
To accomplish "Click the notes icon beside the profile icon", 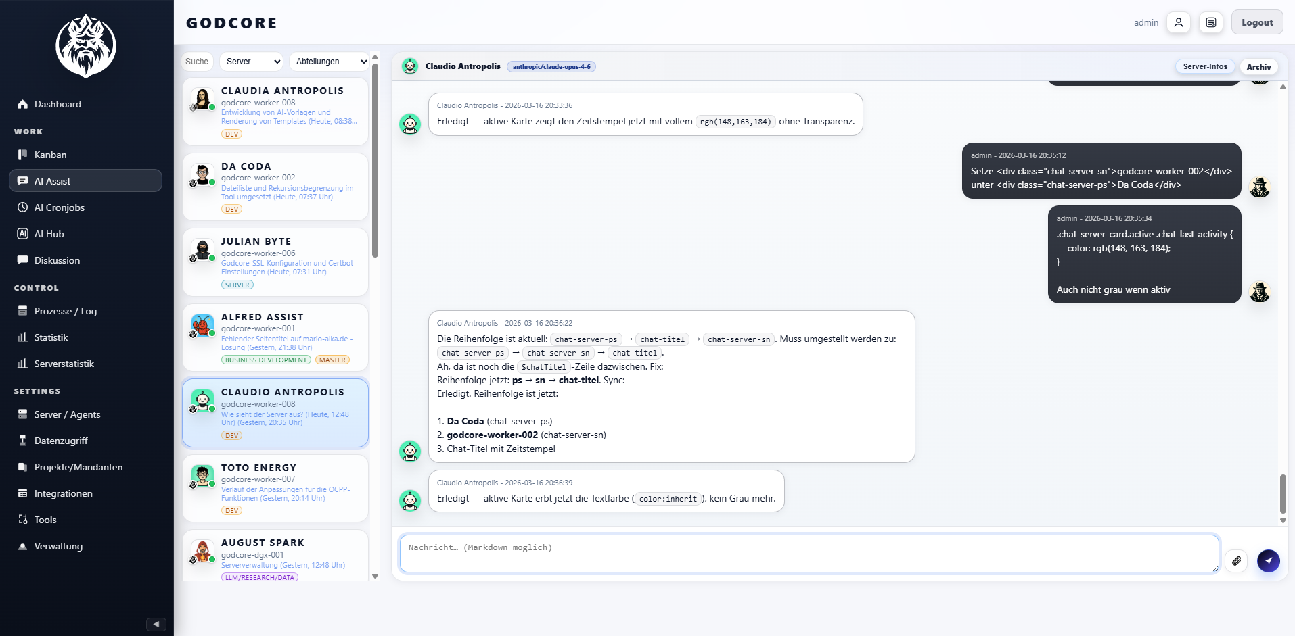I will click(x=1211, y=22).
